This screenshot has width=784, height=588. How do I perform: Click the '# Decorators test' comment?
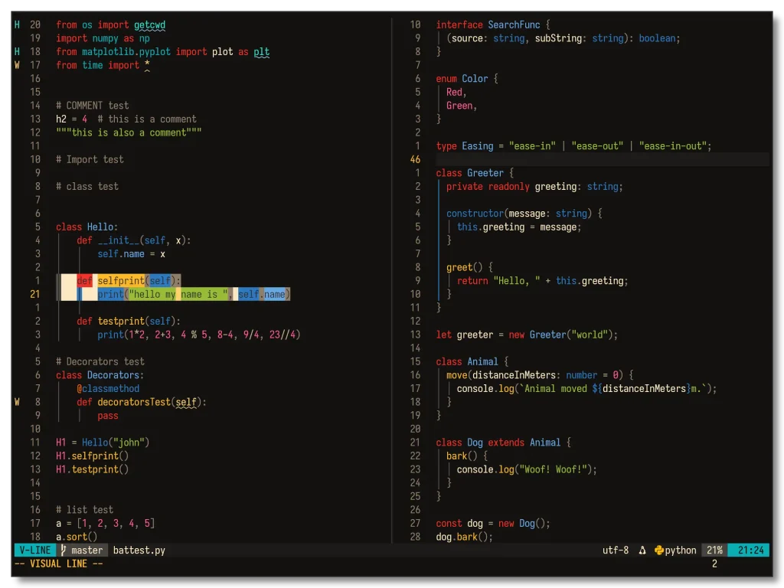click(x=100, y=361)
